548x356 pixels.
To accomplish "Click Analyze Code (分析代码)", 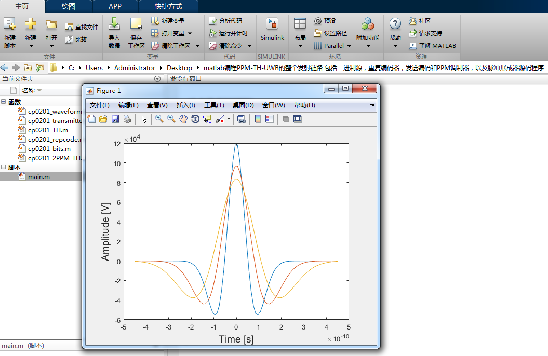I will tap(225, 21).
